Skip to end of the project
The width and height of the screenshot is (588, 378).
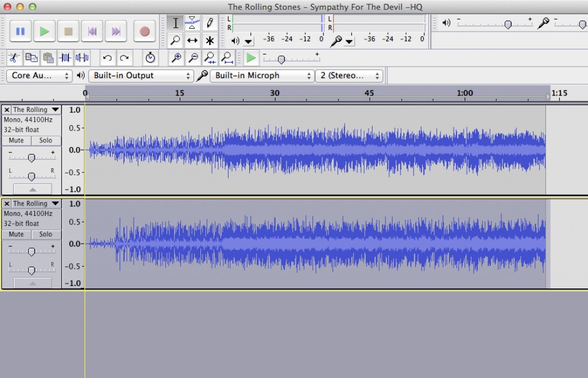[x=116, y=31]
